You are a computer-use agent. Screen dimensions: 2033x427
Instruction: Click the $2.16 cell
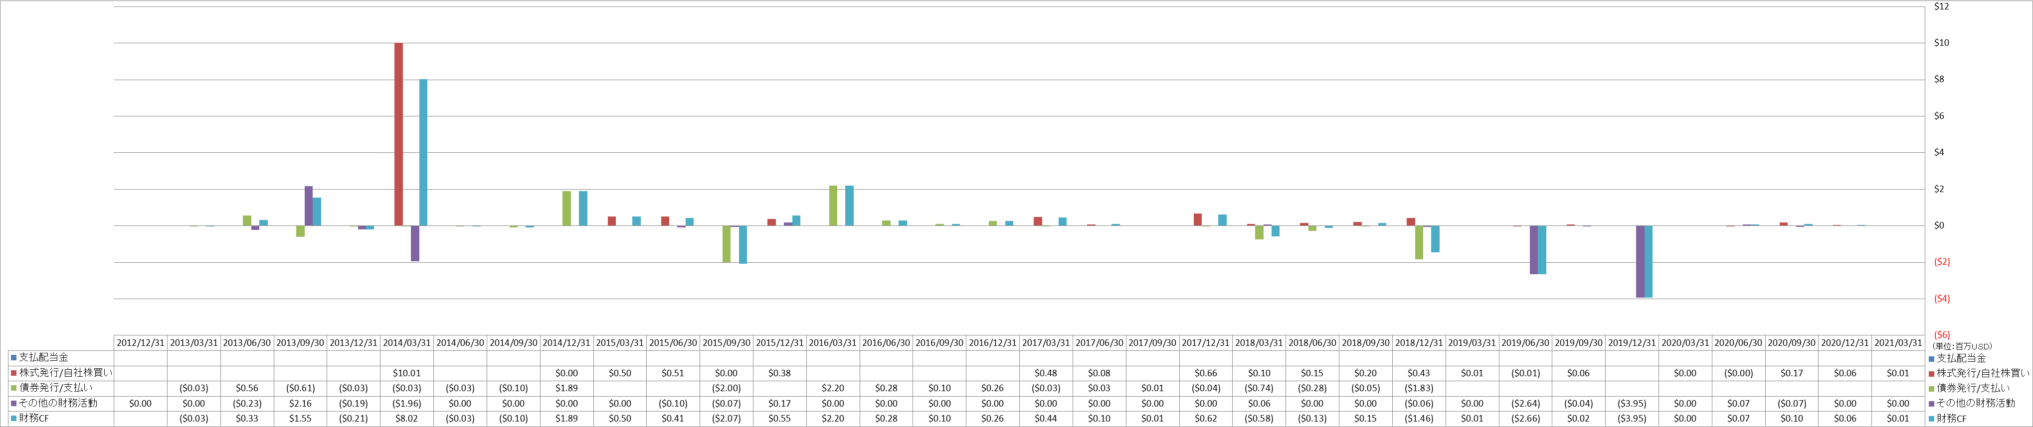click(300, 404)
